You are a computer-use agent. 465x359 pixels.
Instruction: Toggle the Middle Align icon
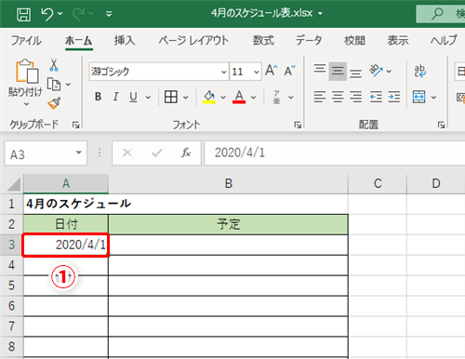[x=338, y=71]
